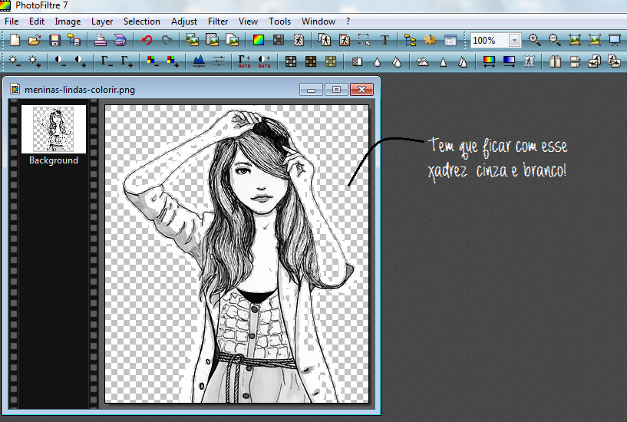Increase brightness with sun plus icon
Image resolution: width=627 pixels, height=422 pixels.
35,61
